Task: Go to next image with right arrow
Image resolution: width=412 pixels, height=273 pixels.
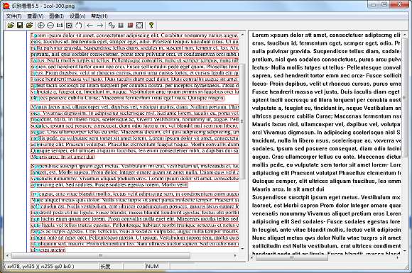Action: tap(100, 26)
